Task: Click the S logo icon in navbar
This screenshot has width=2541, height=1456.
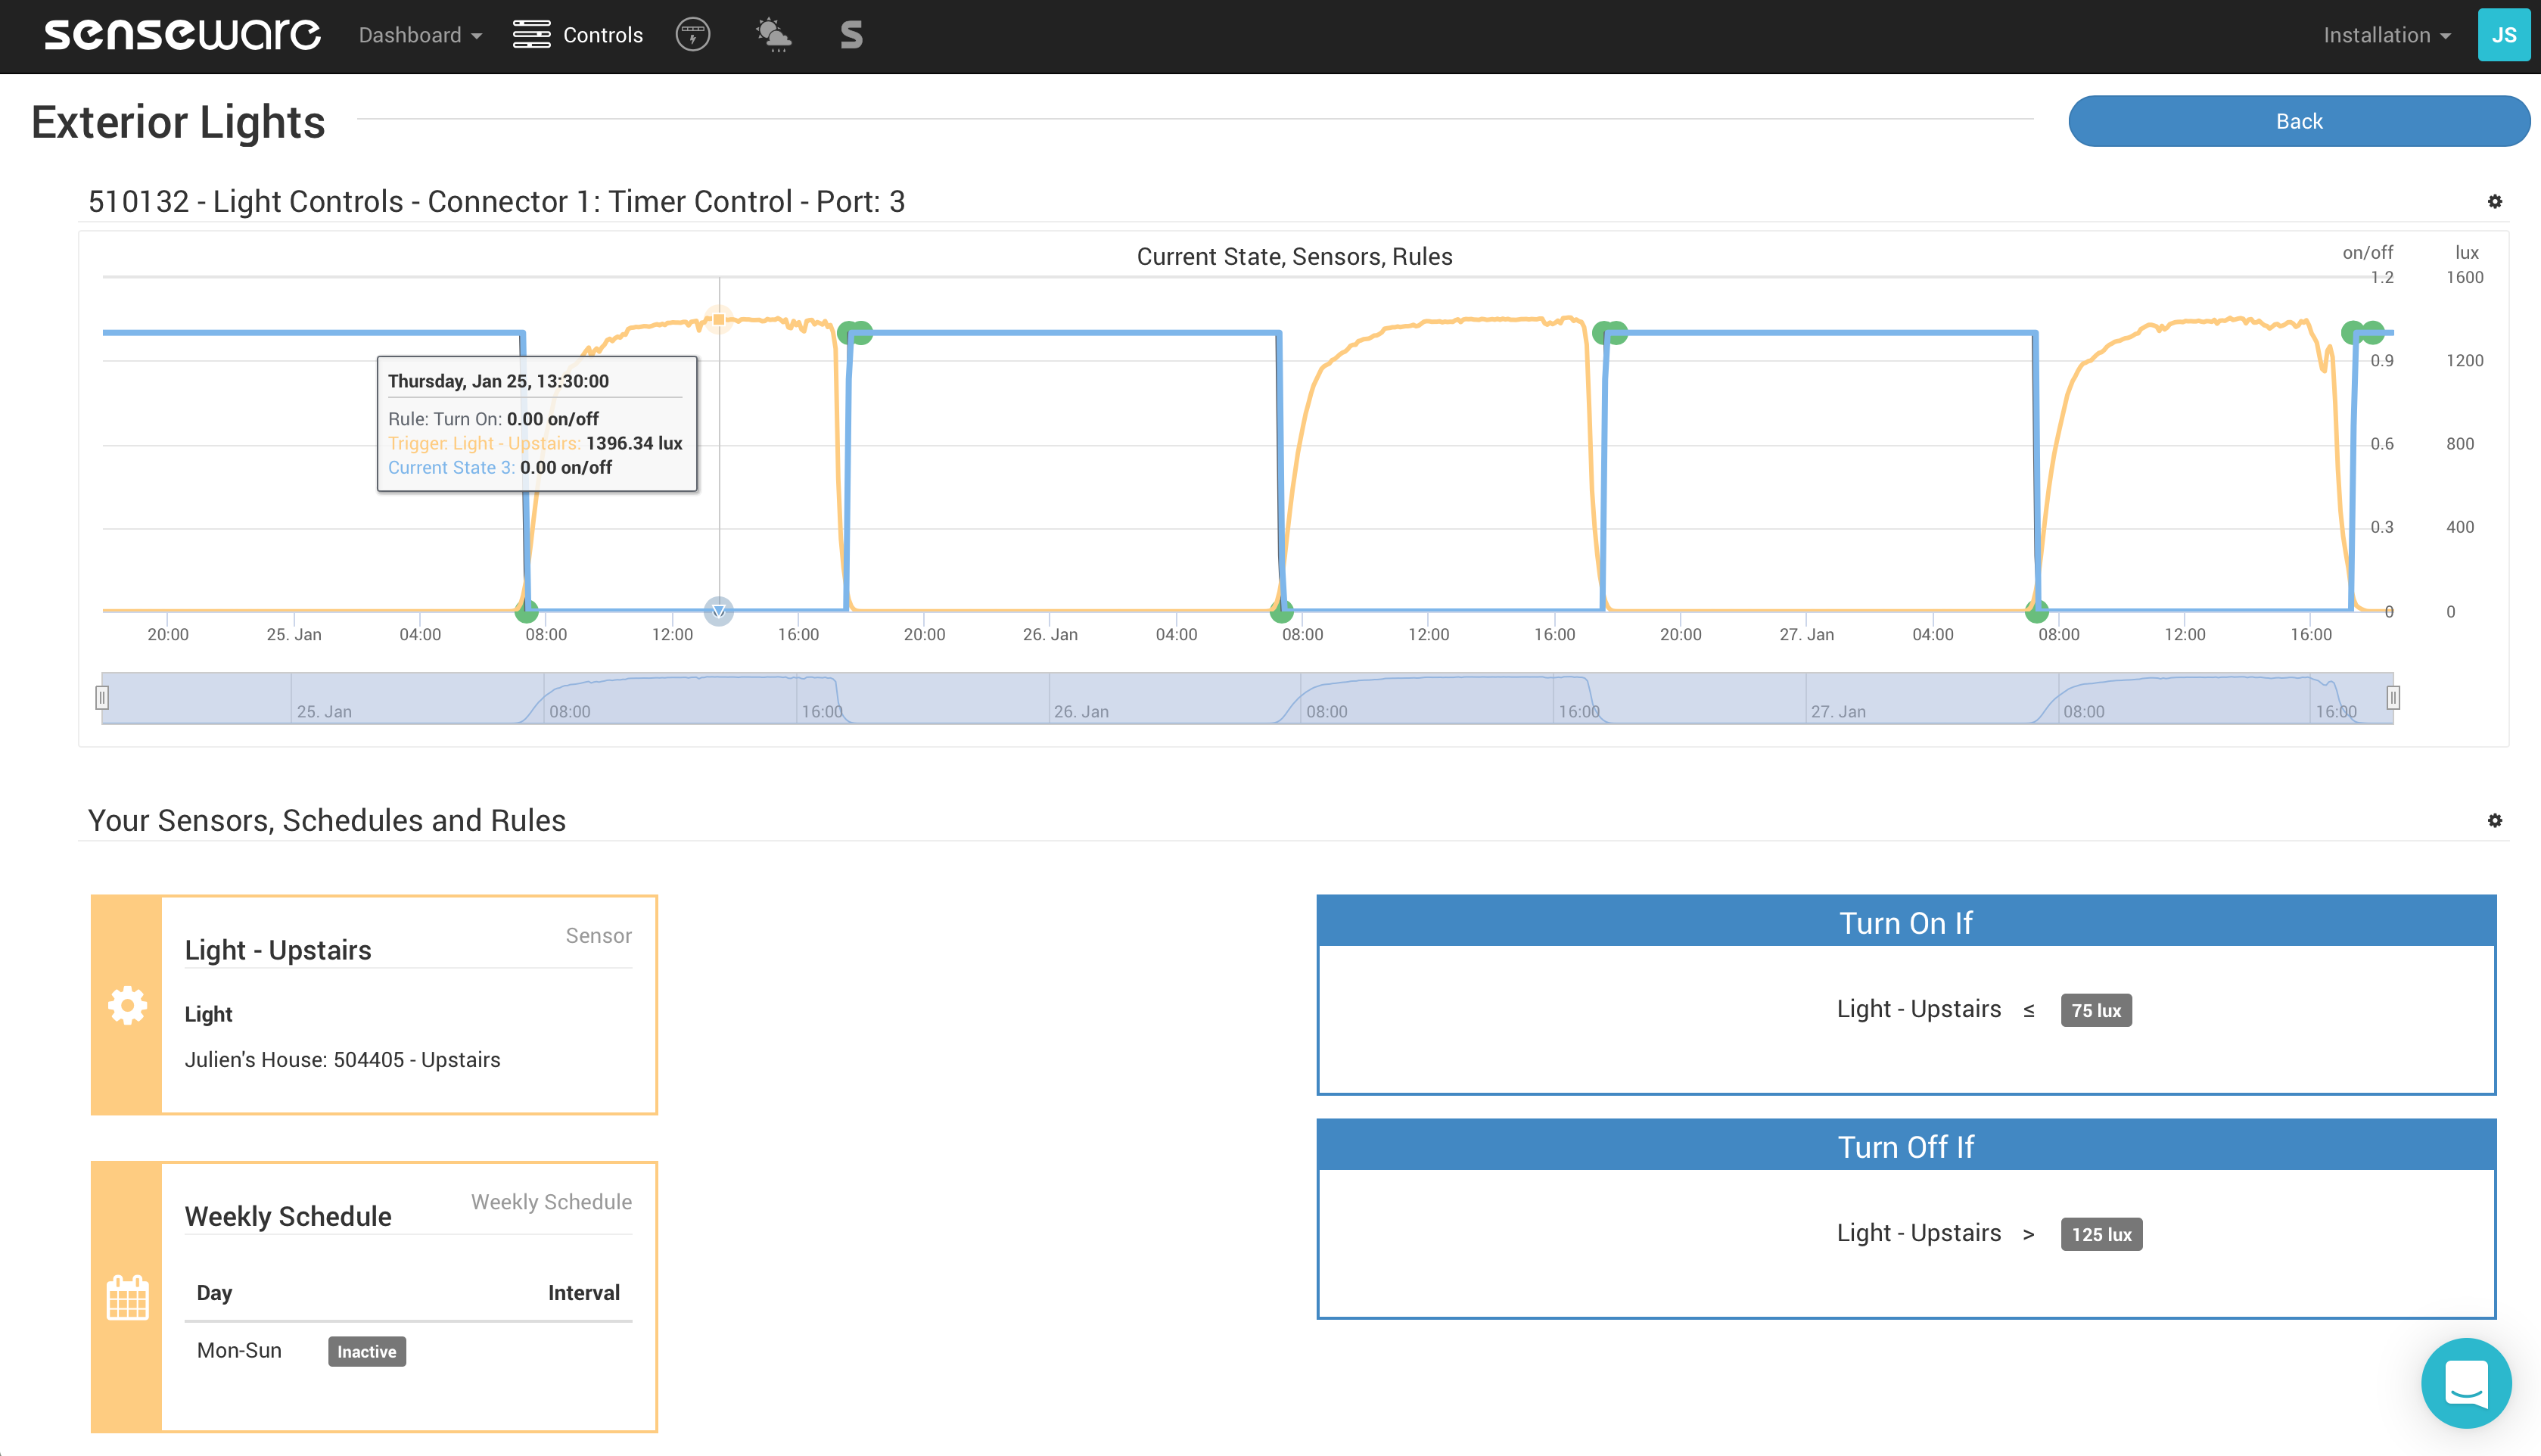Action: pos(851,35)
